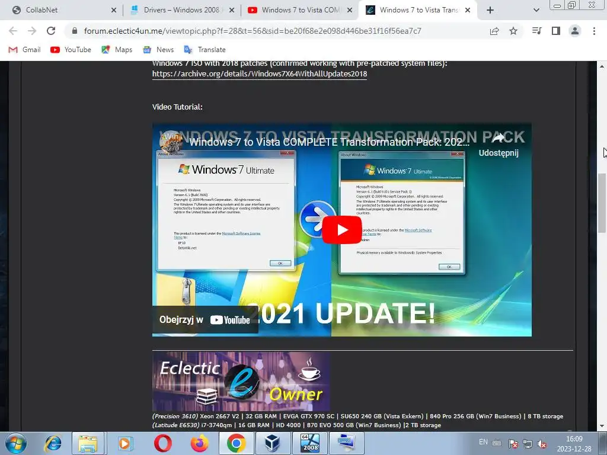The width and height of the screenshot is (607, 455).
Task: Open Windows Explorer from taskbar
Action: coord(88,443)
